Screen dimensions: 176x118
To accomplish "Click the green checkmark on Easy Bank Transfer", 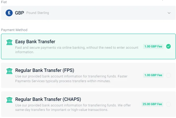I will [168, 46].
